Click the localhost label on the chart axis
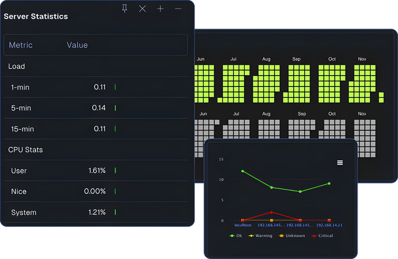The width and height of the screenshot is (398, 259). (x=243, y=225)
